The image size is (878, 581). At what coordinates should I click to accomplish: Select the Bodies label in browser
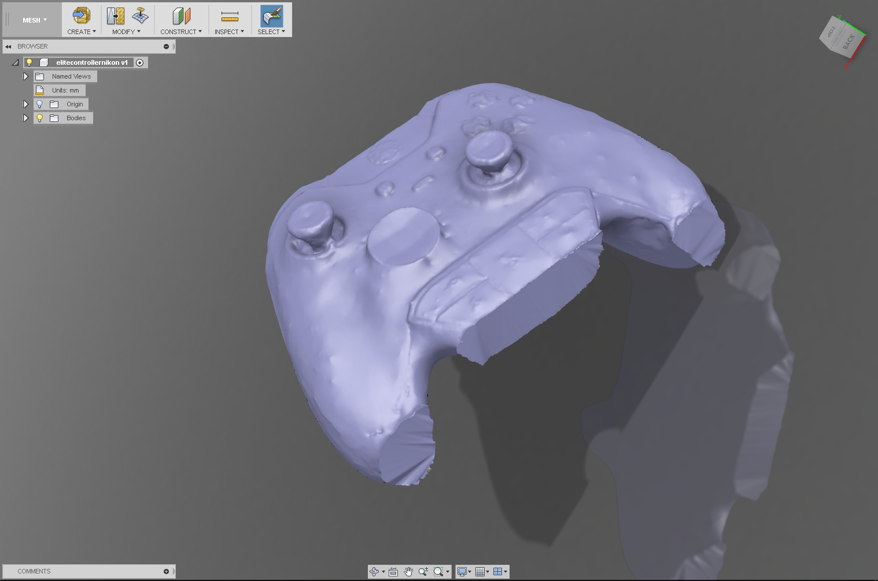[76, 118]
